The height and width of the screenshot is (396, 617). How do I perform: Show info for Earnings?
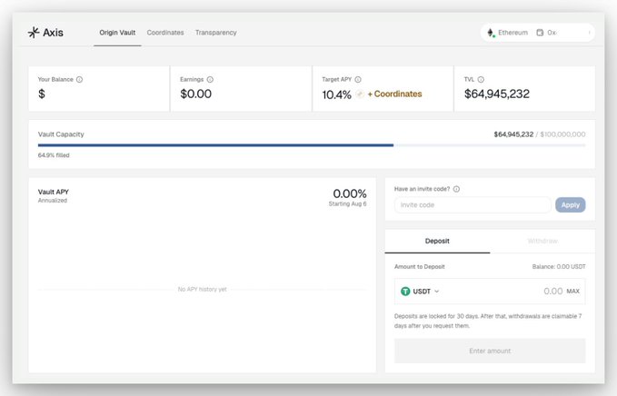click(210, 79)
